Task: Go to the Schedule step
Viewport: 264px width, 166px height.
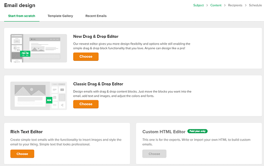Action: point(255,5)
